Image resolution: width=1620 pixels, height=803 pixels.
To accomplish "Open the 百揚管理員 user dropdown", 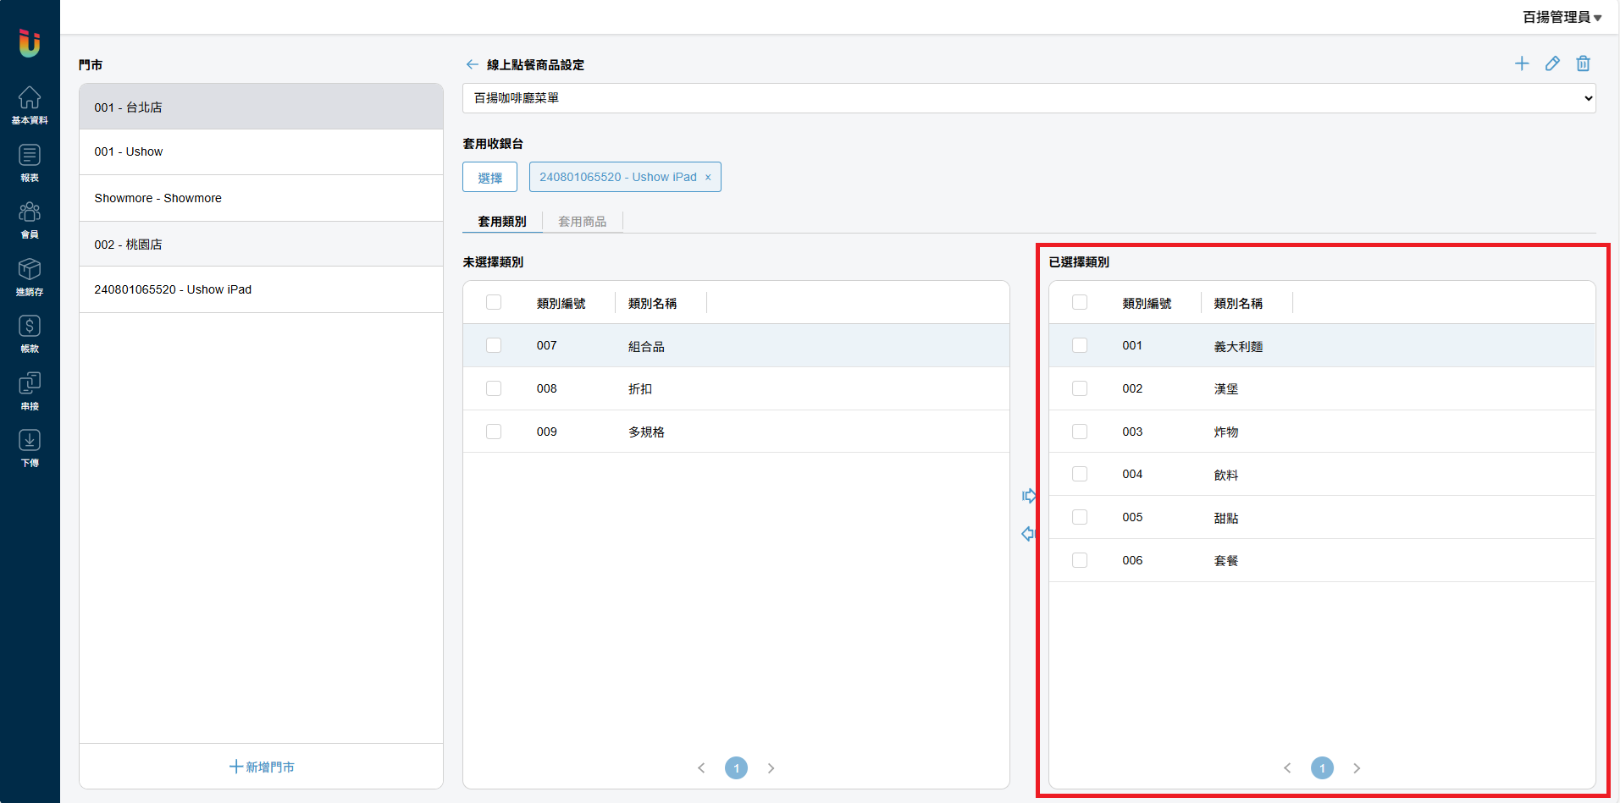I will (x=1561, y=17).
